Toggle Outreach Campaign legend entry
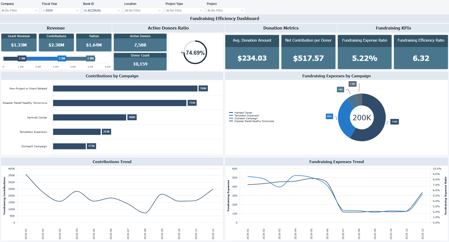 pos(243,118)
